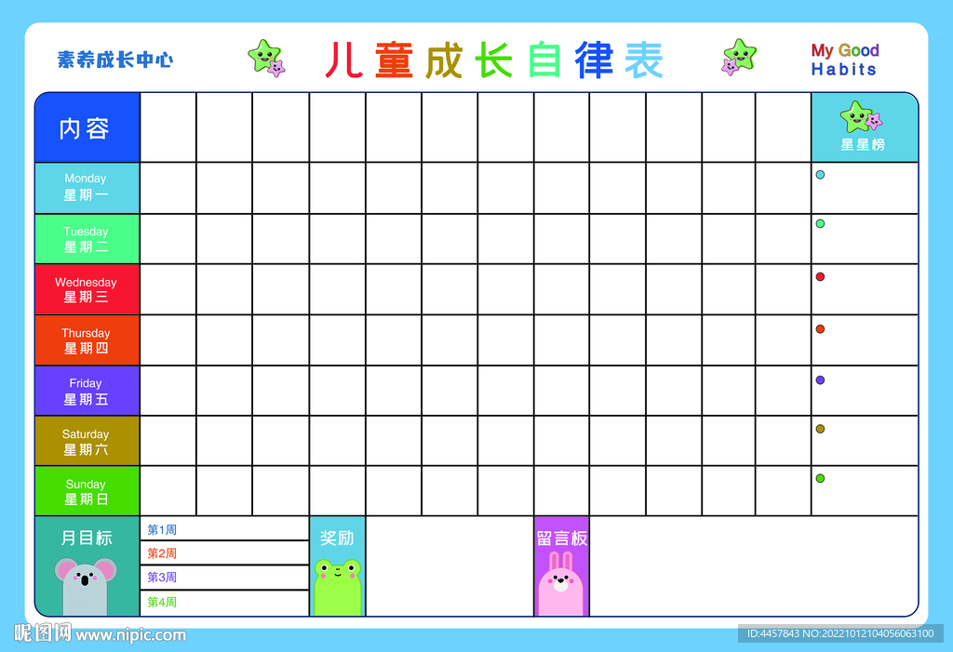Select the mint green dot in the Tuesday row

coord(820,223)
